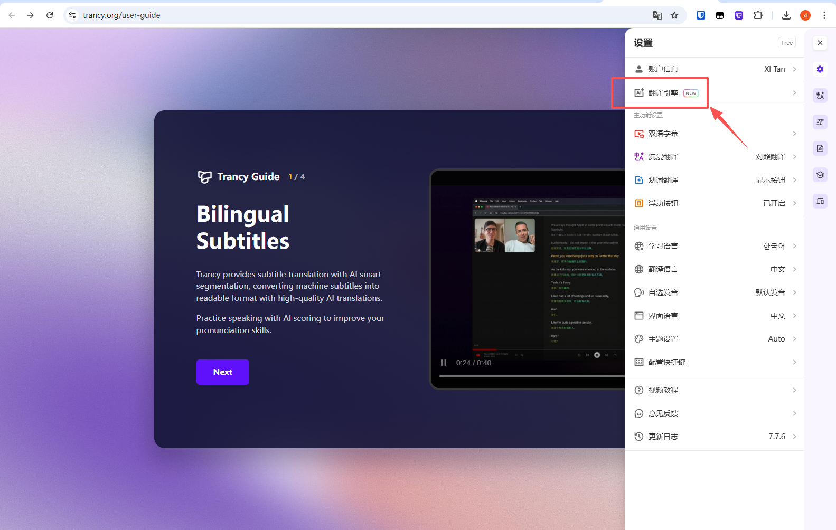836x530 pixels.
Task: Click the guide video progress bar
Action: [x=532, y=376]
